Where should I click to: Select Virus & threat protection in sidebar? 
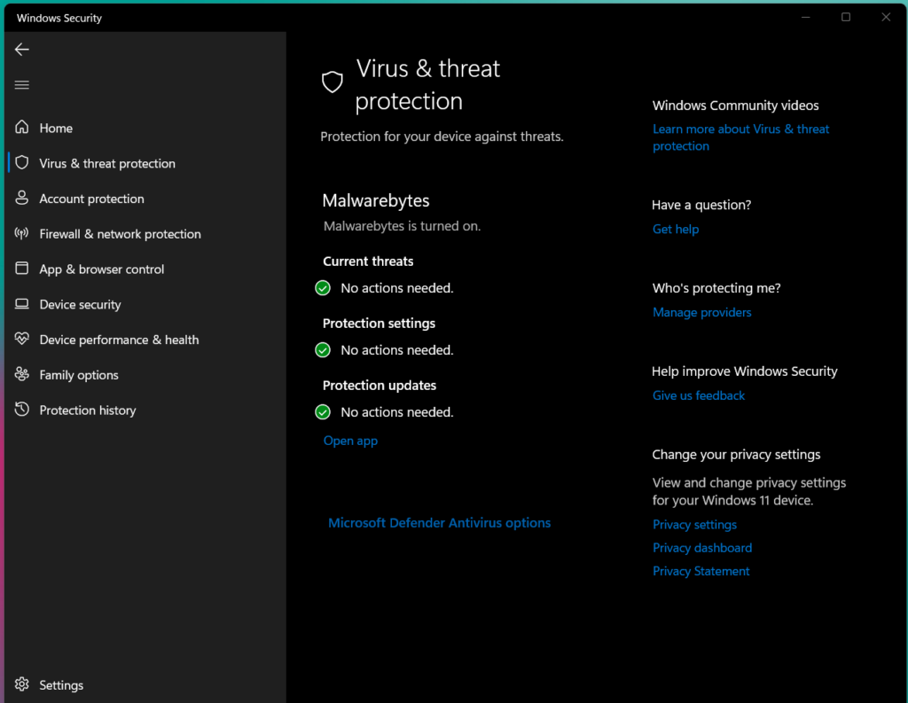tap(145, 163)
